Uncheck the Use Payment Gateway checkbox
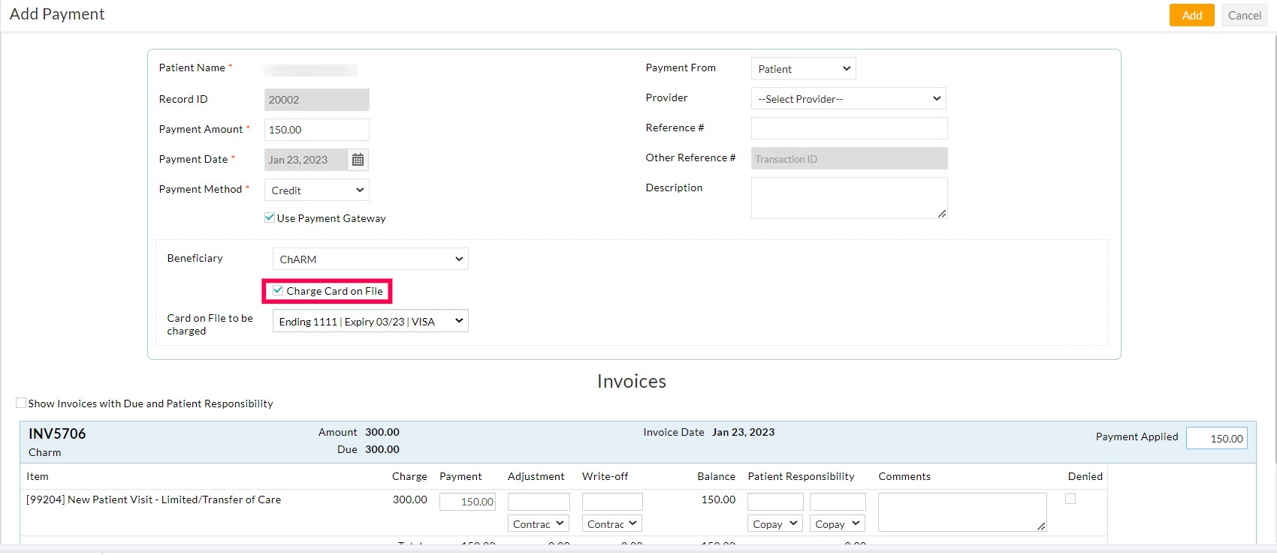 click(x=270, y=218)
